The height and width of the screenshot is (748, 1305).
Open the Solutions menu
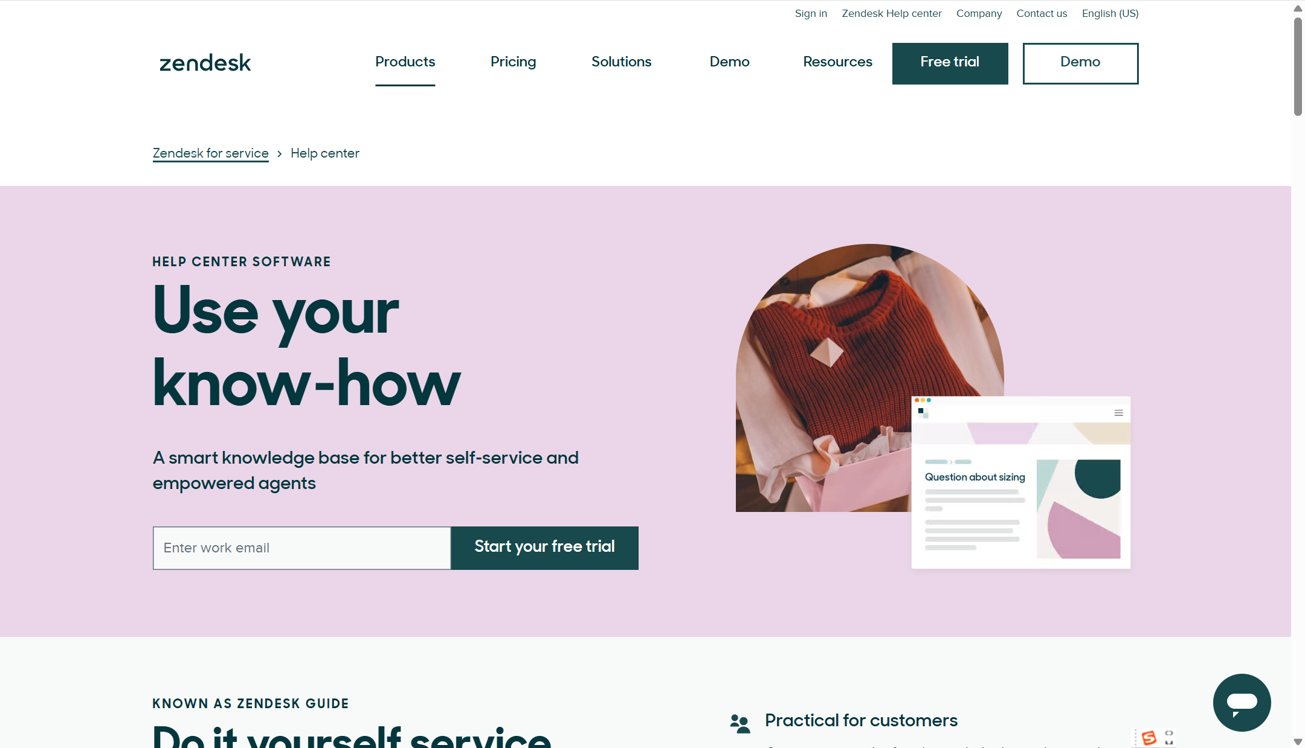point(621,62)
